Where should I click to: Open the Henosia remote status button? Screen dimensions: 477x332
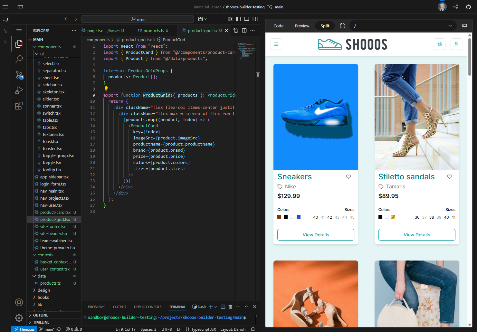coord(24,329)
